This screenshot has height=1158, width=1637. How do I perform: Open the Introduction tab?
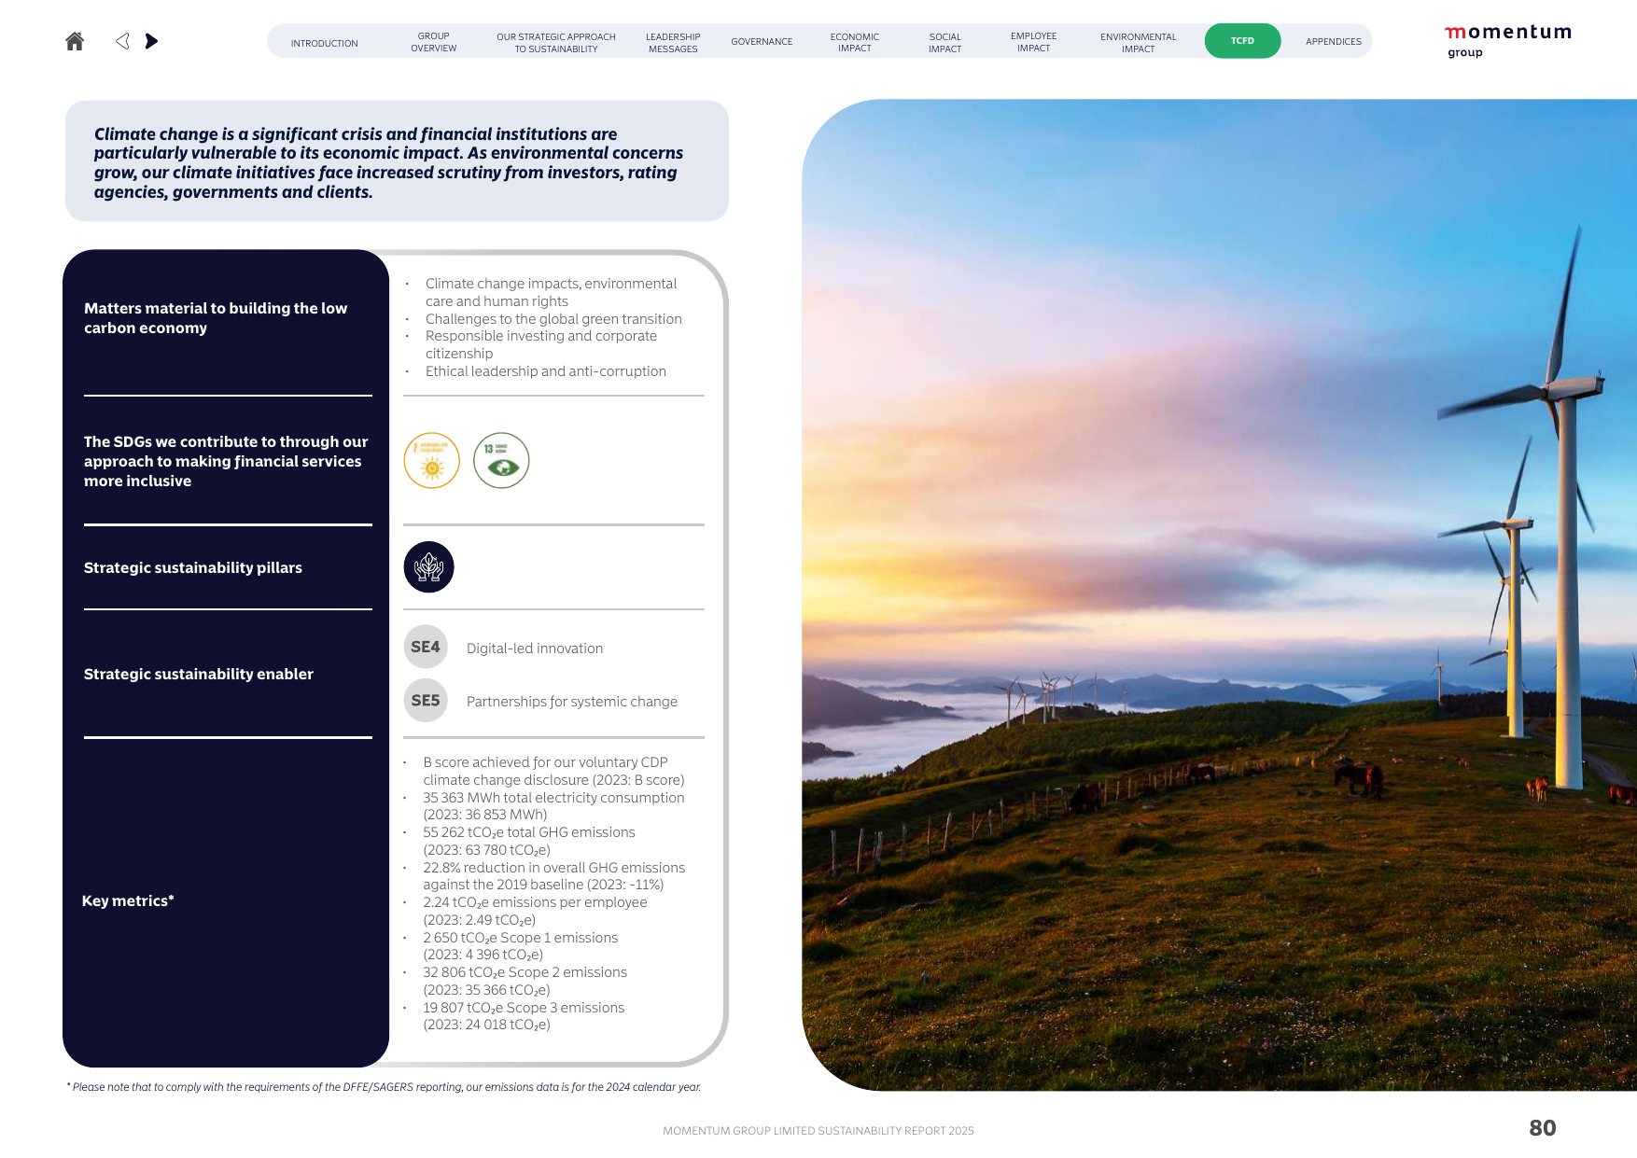324,43
